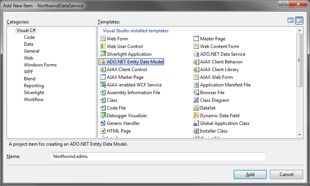
Task: Select the Code category
Action: [x=29, y=37]
